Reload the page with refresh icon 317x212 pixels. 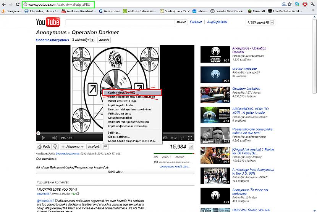18,4
